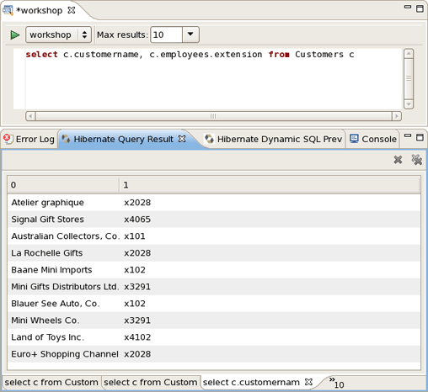Maximize the editor pane

tap(420, 8)
